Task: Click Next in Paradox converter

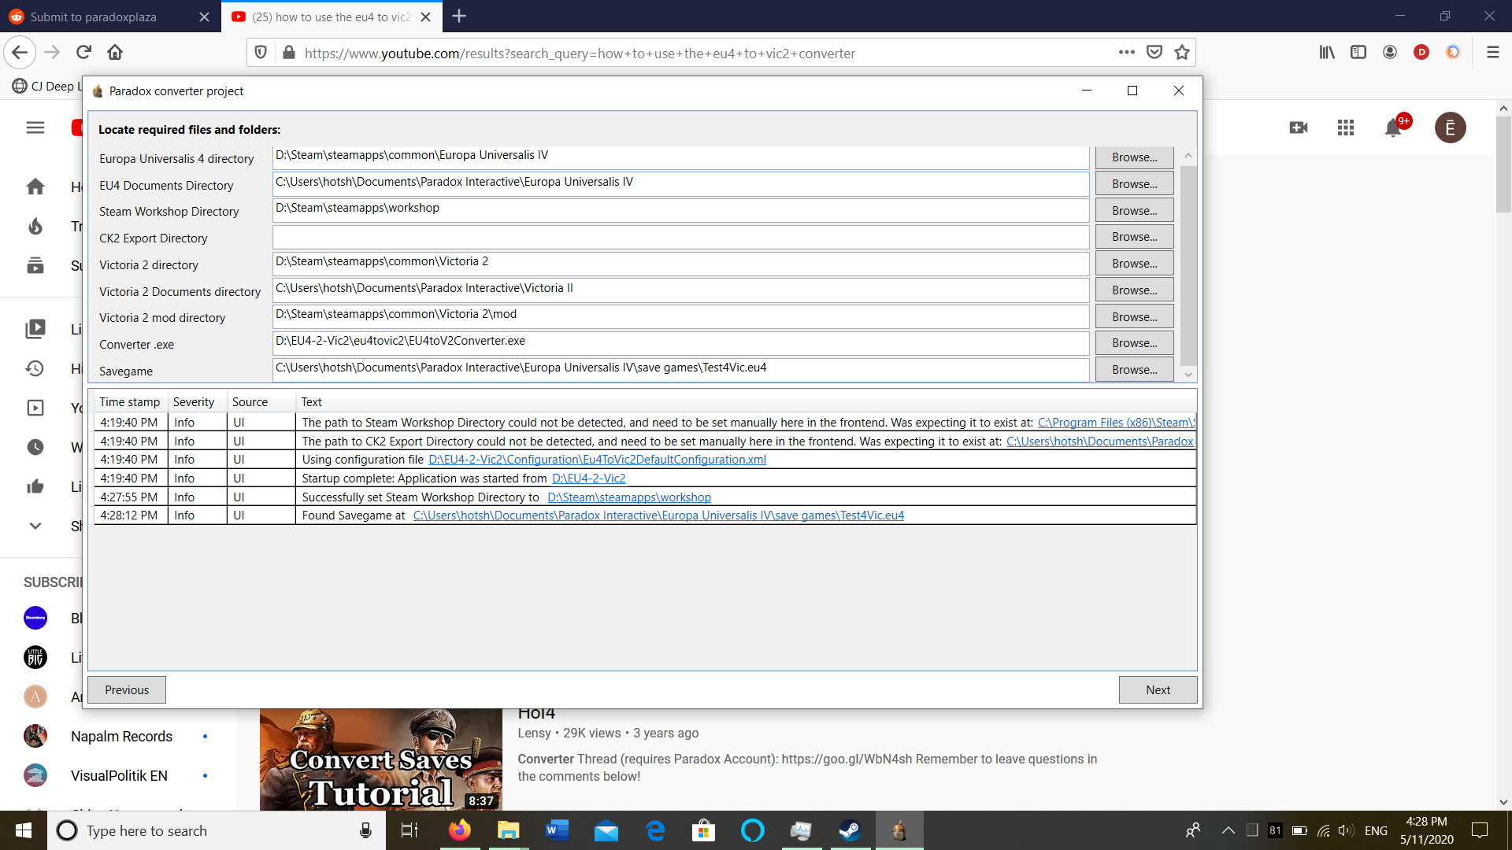Action: [x=1158, y=690]
